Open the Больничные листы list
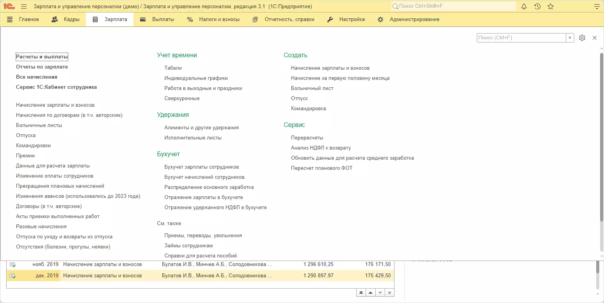 pyautogui.click(x=39, y=125)
